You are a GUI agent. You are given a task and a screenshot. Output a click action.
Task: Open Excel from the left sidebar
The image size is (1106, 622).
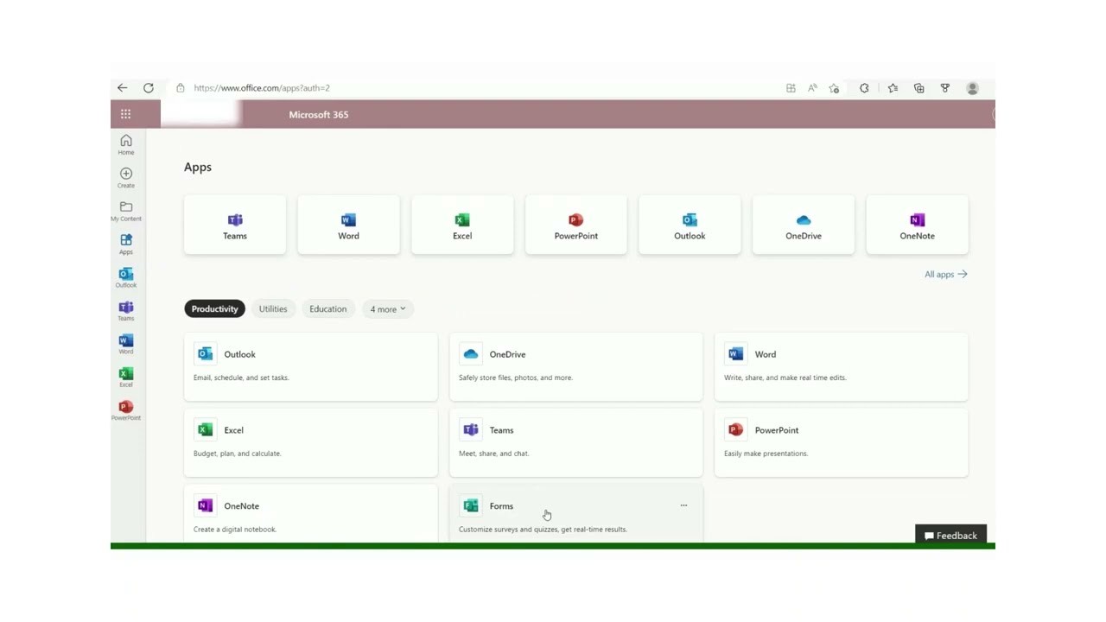pos(126,378)
